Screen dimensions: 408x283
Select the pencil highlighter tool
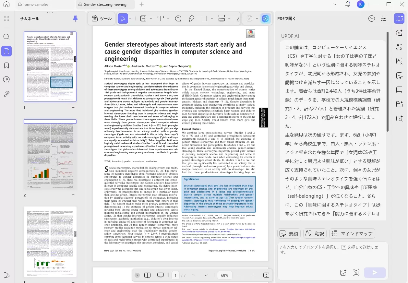[x=191, y=19]
